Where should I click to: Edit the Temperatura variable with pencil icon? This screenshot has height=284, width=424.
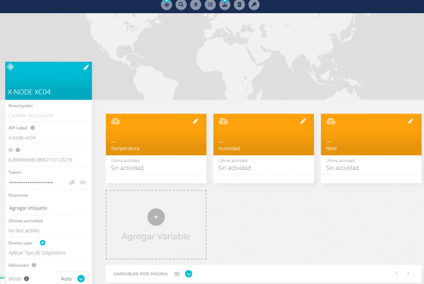tap(195, 121)
